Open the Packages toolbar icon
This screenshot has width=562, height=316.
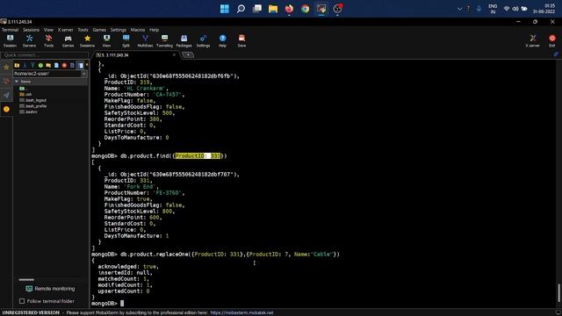(184, 41)
